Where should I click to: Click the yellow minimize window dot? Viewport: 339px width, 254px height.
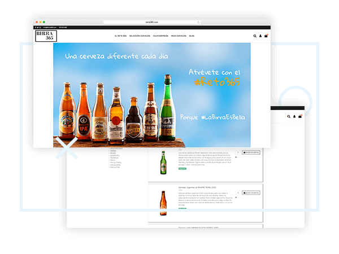(40, 22)
